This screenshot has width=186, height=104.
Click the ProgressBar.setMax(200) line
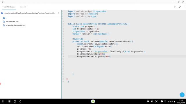91,54
